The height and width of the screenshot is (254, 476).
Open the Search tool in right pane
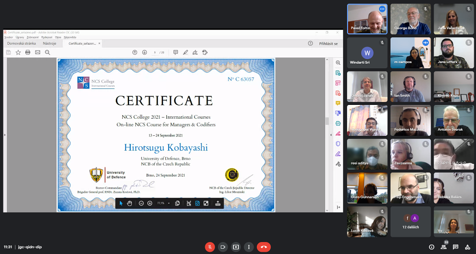[338, 63]
